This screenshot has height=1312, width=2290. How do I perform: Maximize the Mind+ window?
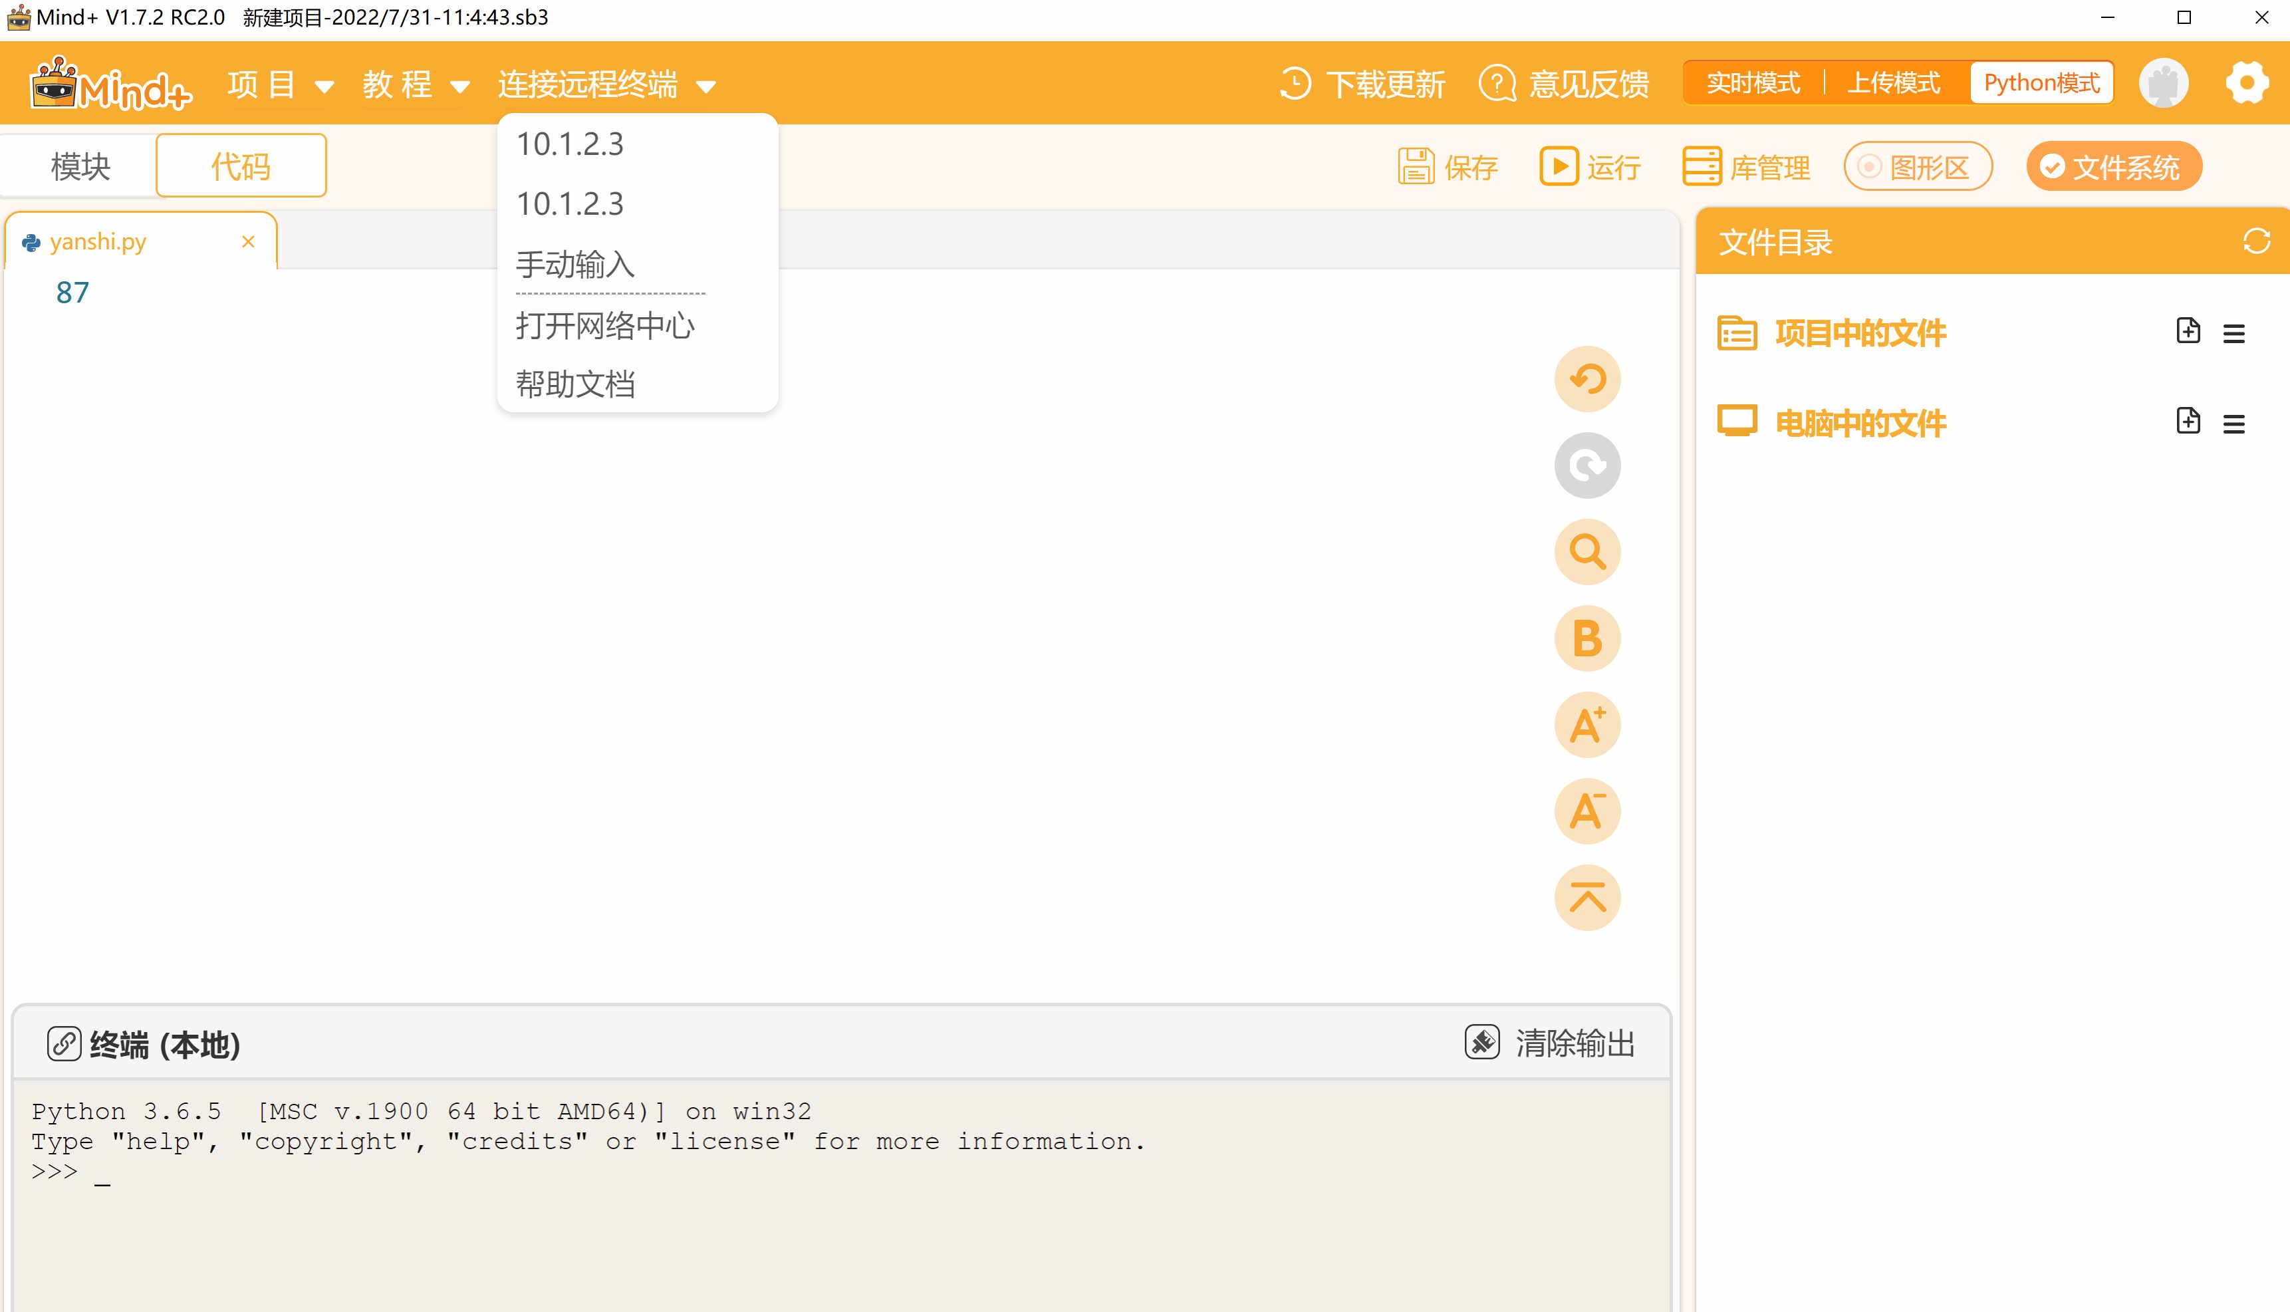pos(2184,17)
